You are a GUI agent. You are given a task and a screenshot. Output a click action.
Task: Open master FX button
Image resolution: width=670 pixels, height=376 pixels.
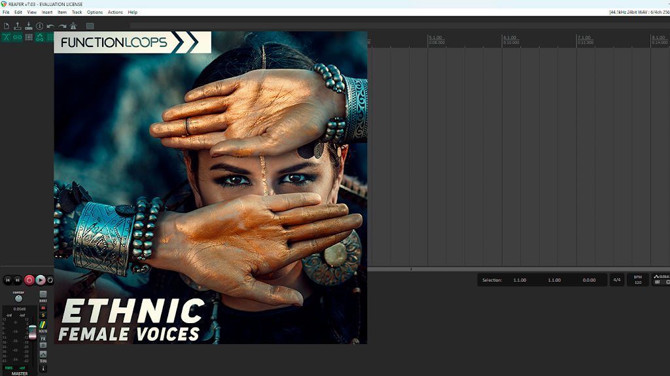[x=43, y=339]
